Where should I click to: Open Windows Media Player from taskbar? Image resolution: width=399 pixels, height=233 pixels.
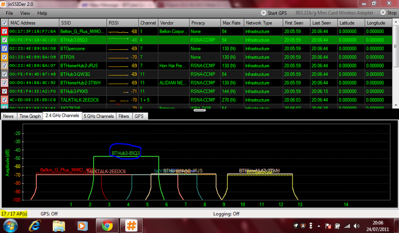point(82,226)
